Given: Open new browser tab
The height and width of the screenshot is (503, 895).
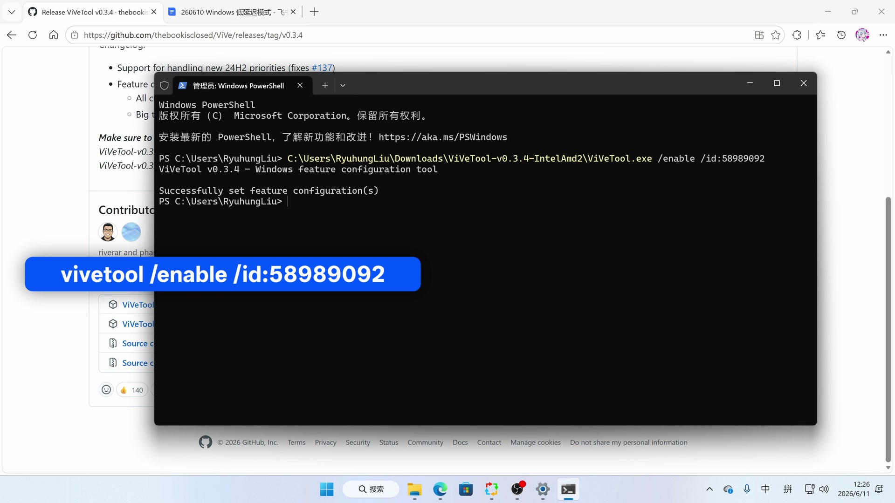Looking at the screenshot, I should 314,12.
